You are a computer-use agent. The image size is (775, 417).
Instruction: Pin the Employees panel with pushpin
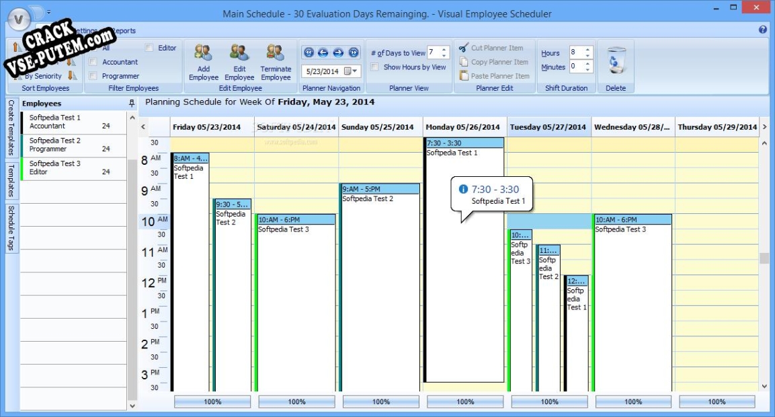(132, 103)
